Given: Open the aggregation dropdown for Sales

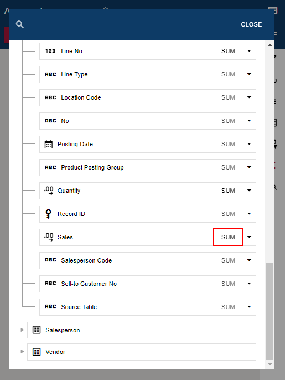Looking at the screenshot, I should coord(249,237).
